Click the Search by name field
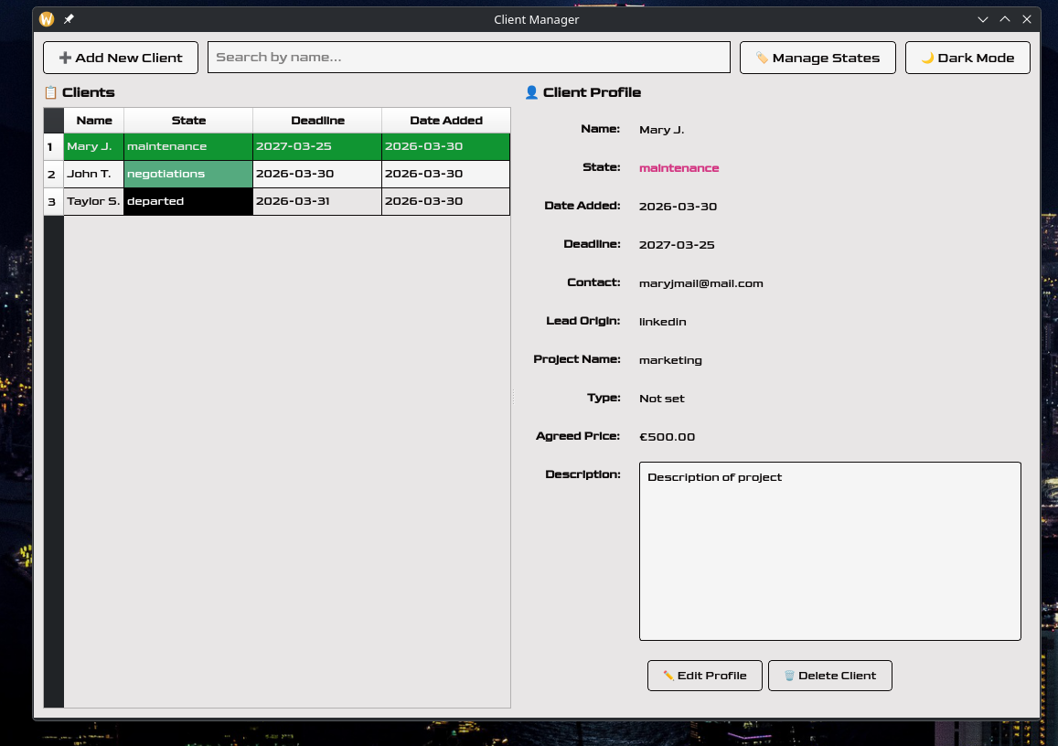The image size is (1058, 746). [x=468, y=58]
